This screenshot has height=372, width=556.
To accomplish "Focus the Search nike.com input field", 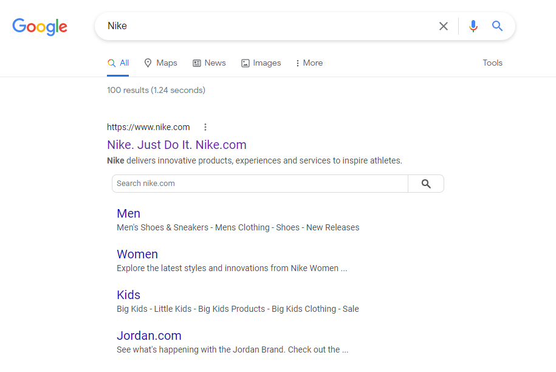I will (260, 184).
